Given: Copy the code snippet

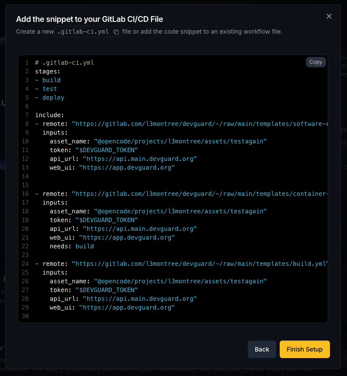Looking at the screenshot, I should (x=316, y=62).
